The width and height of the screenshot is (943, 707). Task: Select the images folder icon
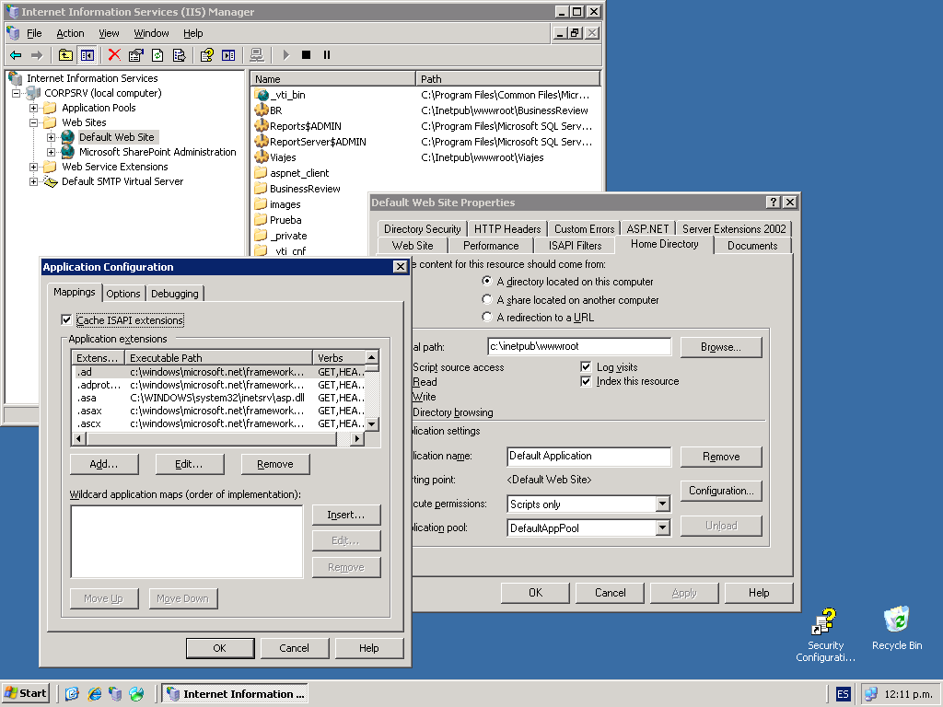[x=262, y=204]
